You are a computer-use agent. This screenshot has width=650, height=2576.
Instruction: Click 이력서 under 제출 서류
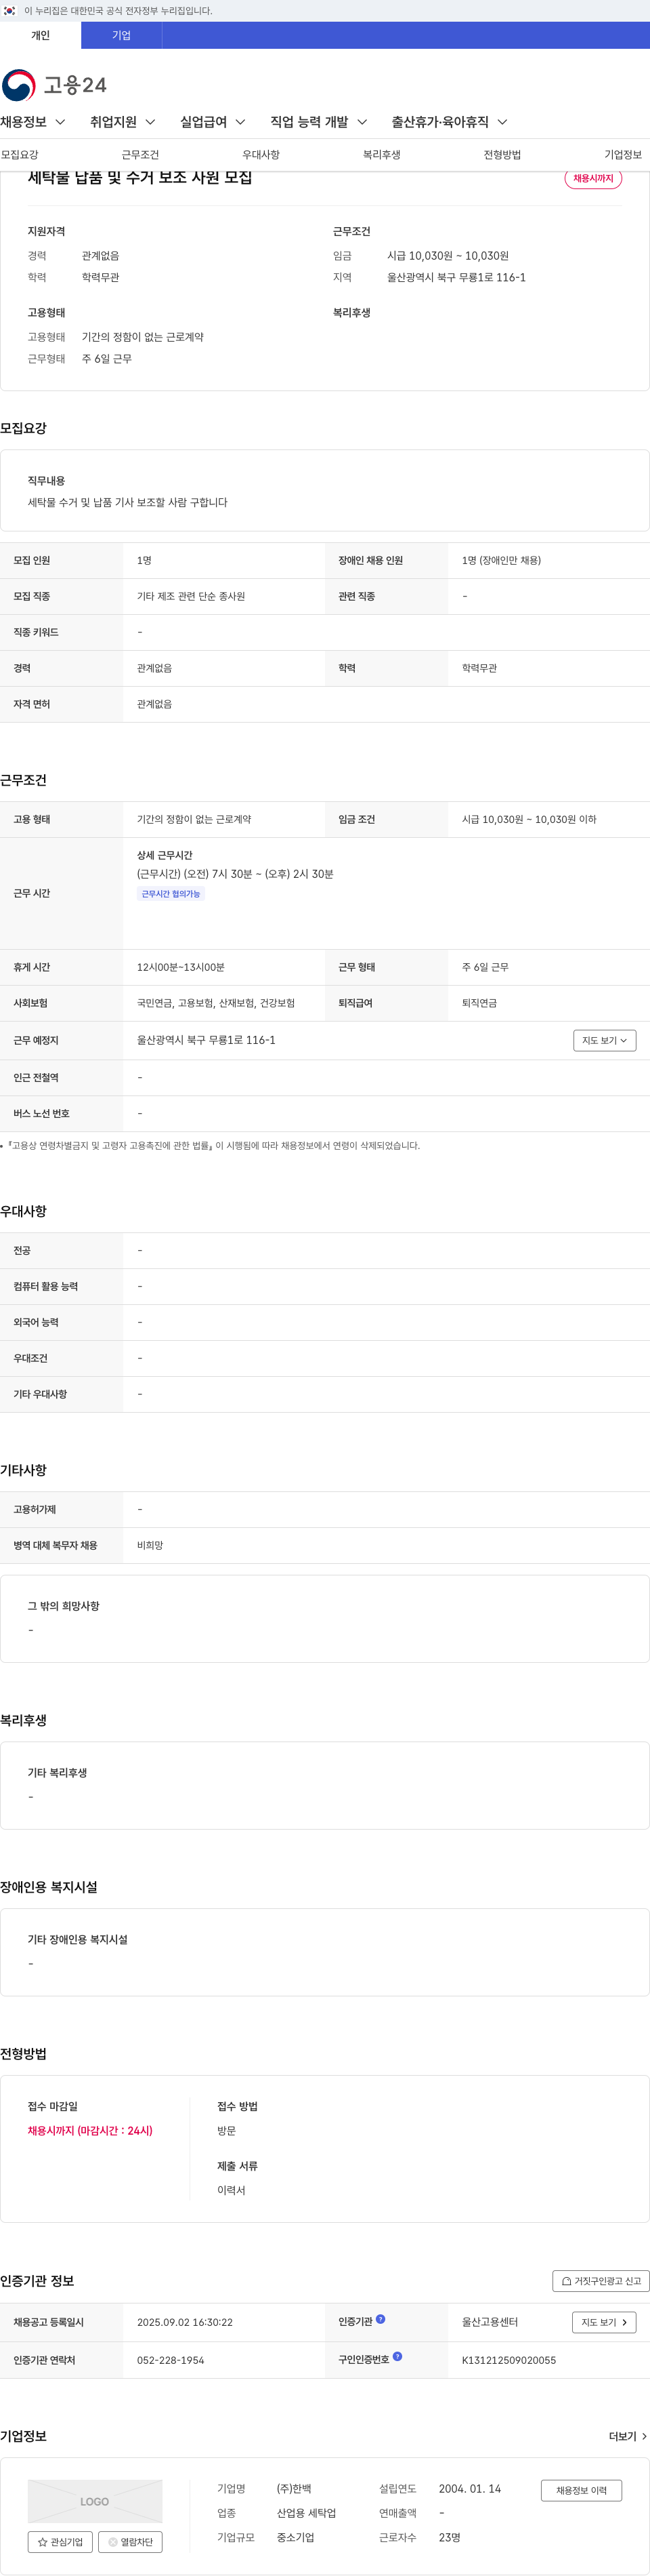232,2190
